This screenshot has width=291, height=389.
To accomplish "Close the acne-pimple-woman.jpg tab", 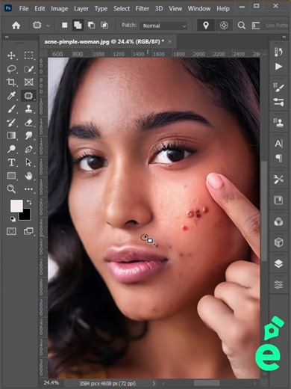I will click(x=169, y=42).
